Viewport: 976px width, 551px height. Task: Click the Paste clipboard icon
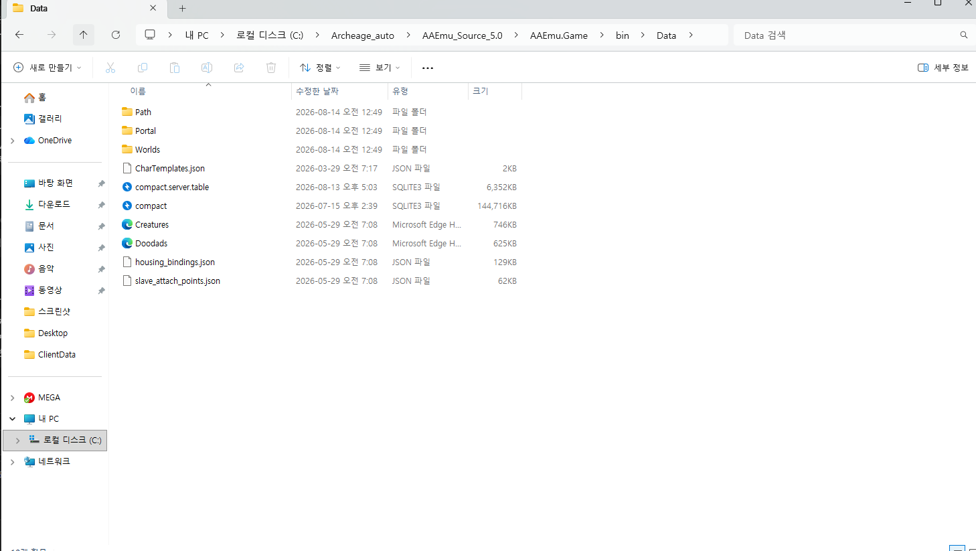point(175,68)
